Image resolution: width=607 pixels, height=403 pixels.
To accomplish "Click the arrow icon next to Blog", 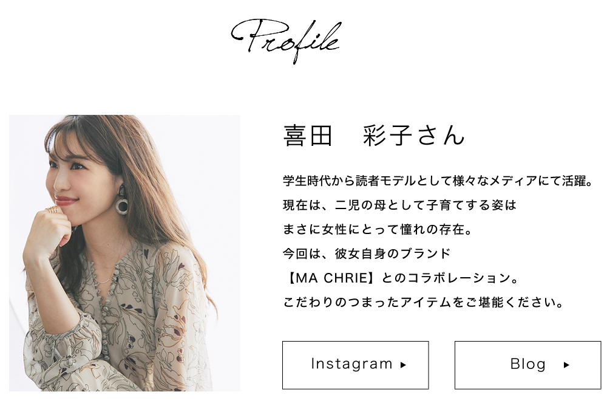I will point(566,365).
